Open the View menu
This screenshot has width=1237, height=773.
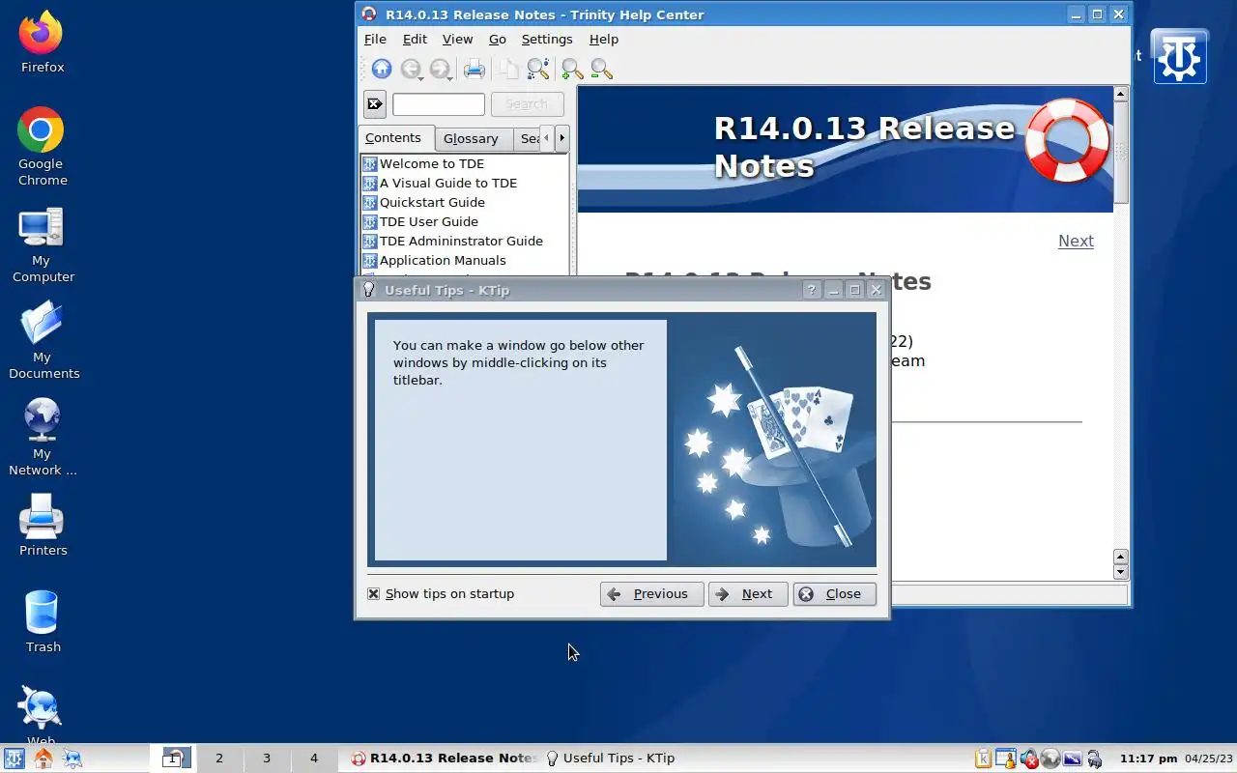click(457, 40)
